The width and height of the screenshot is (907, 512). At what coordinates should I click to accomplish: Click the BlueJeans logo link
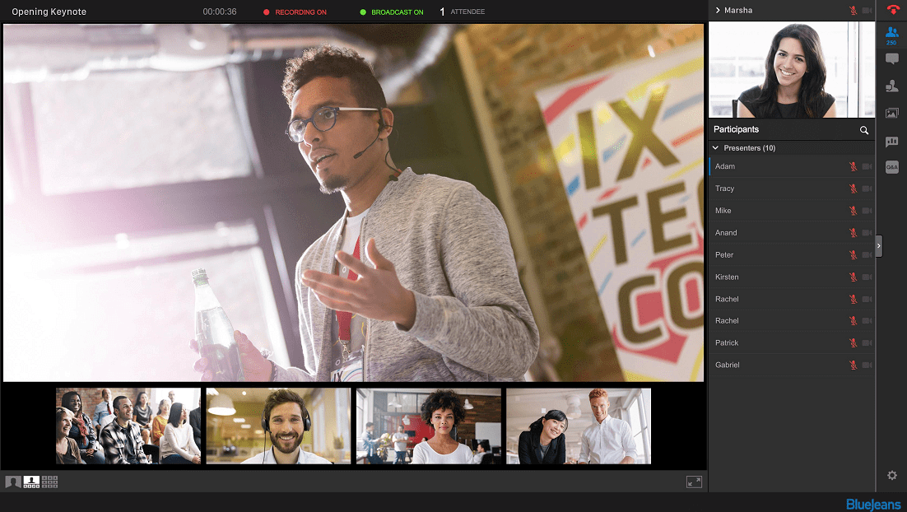tap(872, 504)
